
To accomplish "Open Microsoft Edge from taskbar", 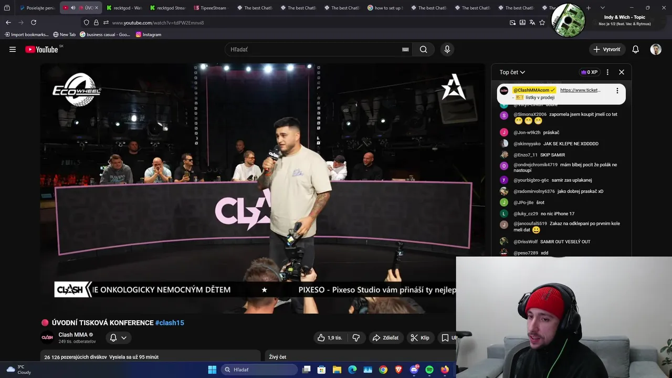I will click(x=352, y=370).
